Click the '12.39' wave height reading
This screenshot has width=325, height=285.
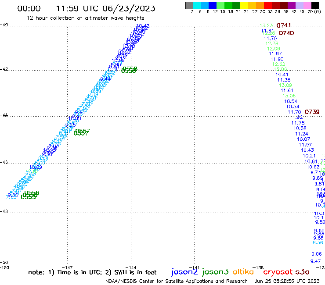point(272,43)
